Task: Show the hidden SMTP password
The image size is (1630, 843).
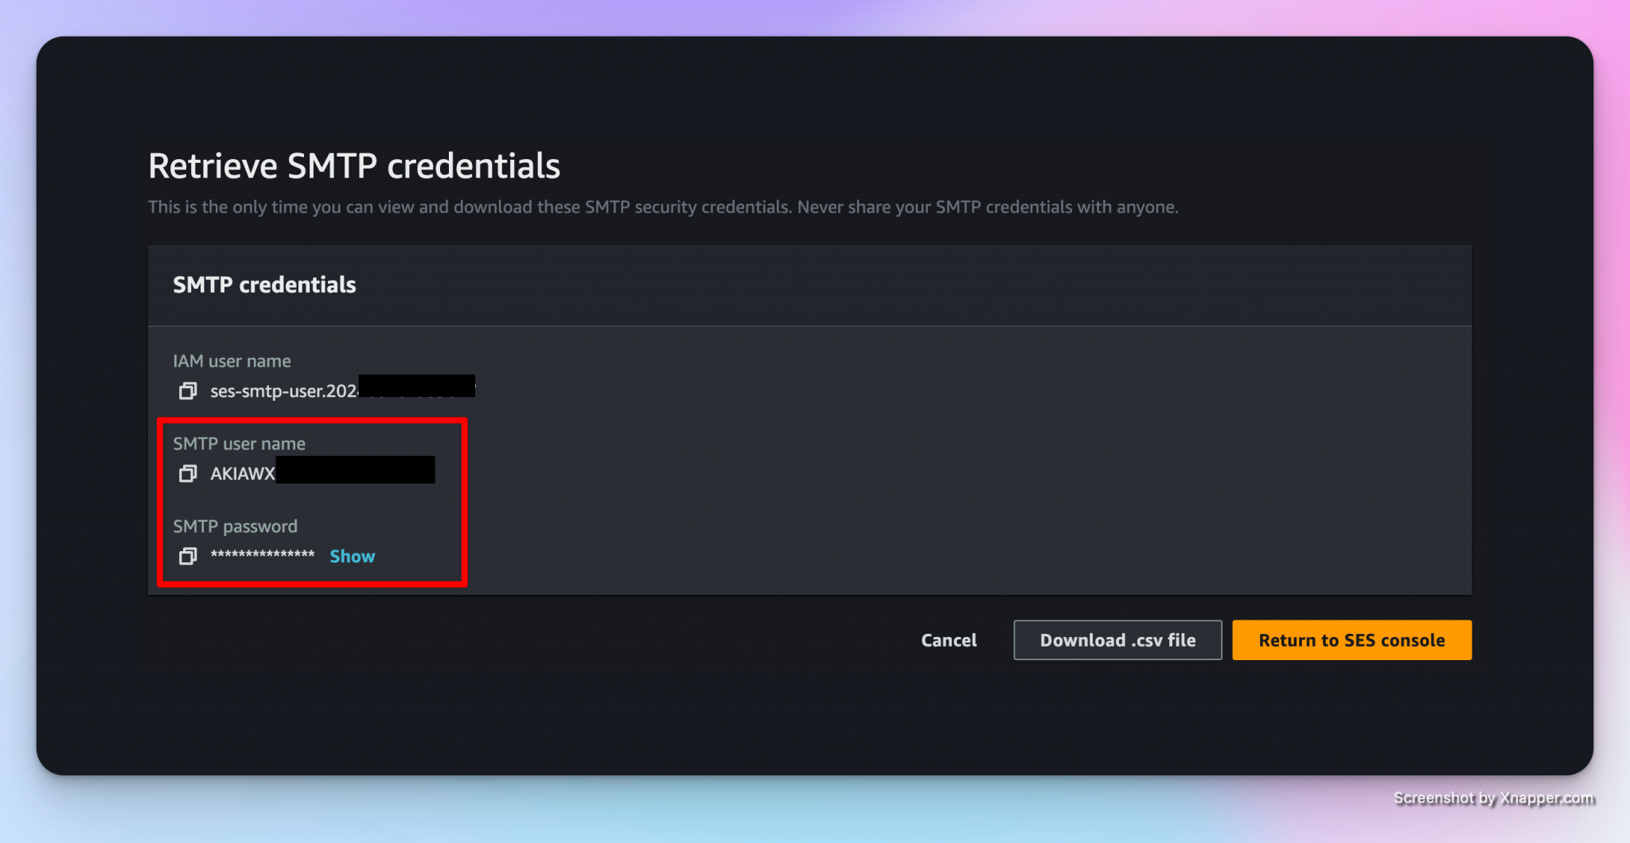Action: click(352, 556)
